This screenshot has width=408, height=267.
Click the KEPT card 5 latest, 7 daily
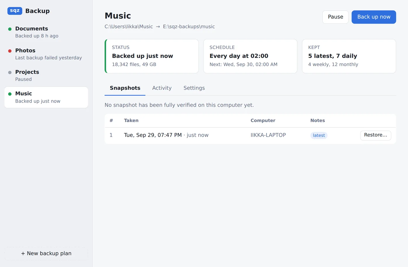point(349,56)
